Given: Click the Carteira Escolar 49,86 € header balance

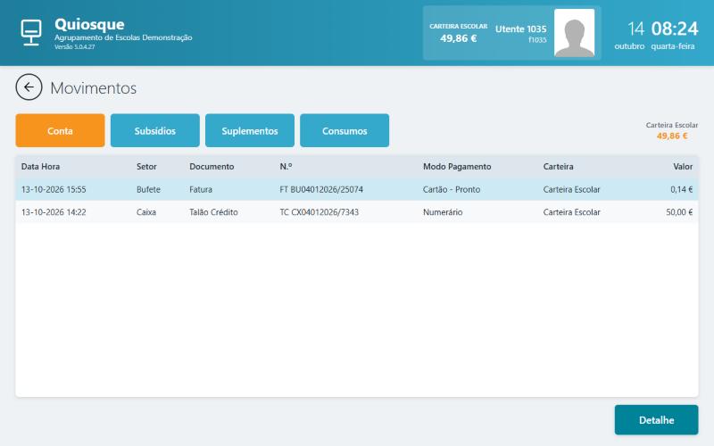Looking at the screenshot, I should coord(458,33).
